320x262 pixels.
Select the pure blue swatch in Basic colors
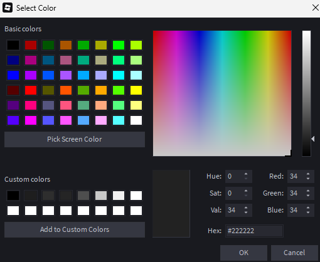pos(13,75)
